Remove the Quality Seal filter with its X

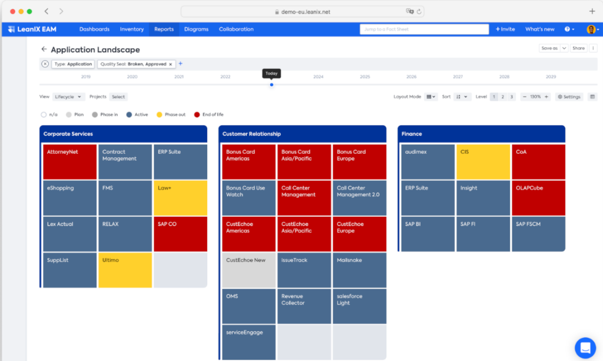click(x=170, y=64)
